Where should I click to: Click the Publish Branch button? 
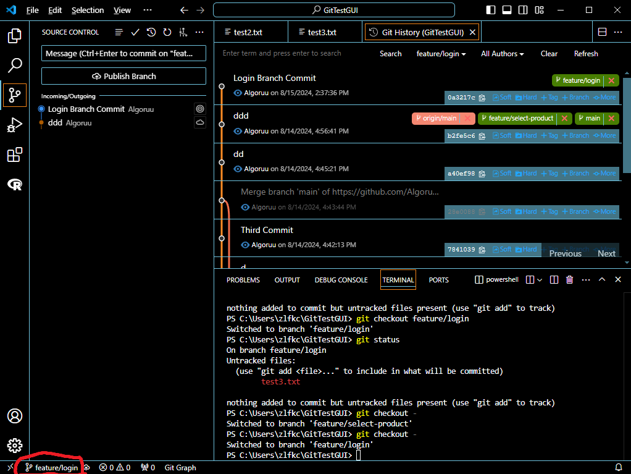124,76
